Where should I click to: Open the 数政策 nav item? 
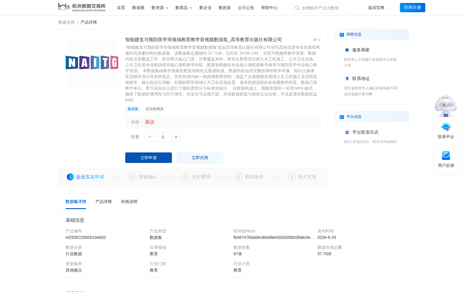coord(225,8)
